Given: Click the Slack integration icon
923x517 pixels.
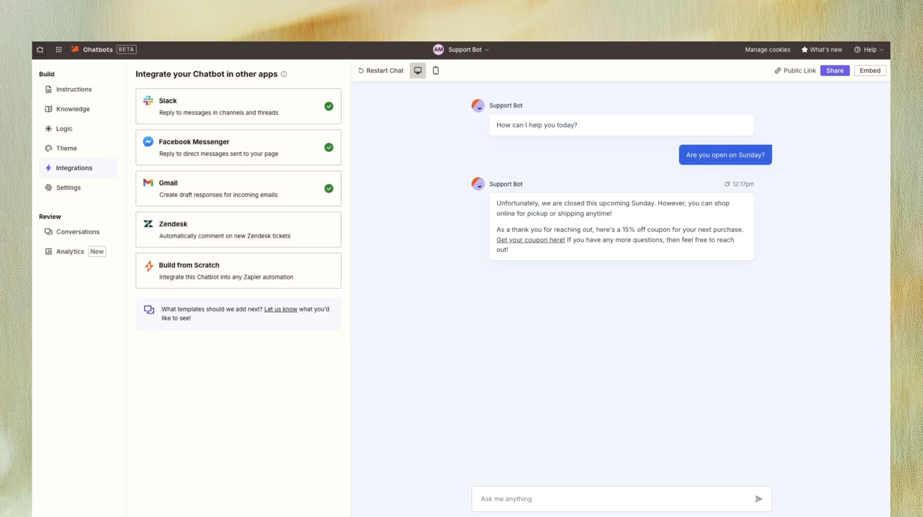Looking at the screenshot, I should (x=148, y=100).
